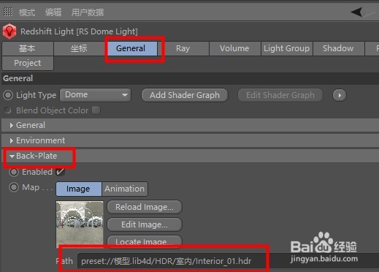Switch to the Ray tab
379x272 pixels.
[x=183, y=48]
